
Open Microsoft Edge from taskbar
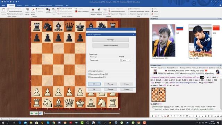click(x=20, y=123)
